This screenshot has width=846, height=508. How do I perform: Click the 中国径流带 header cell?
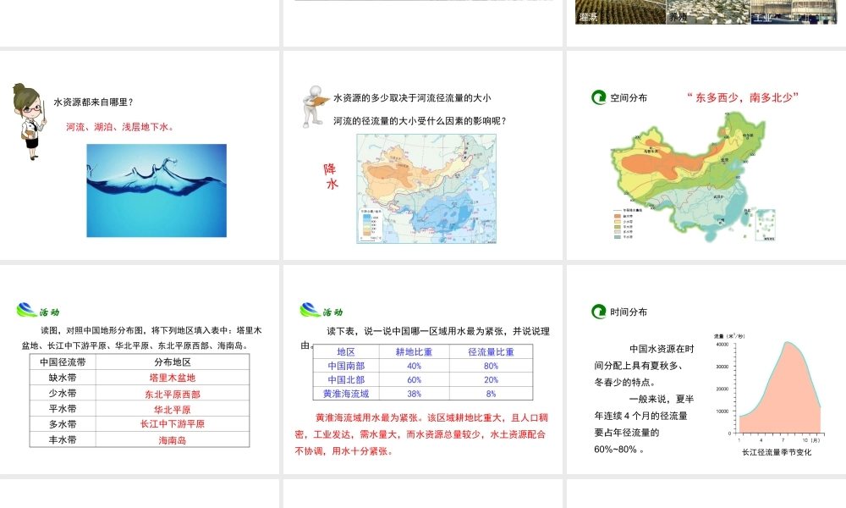(63, 362)
